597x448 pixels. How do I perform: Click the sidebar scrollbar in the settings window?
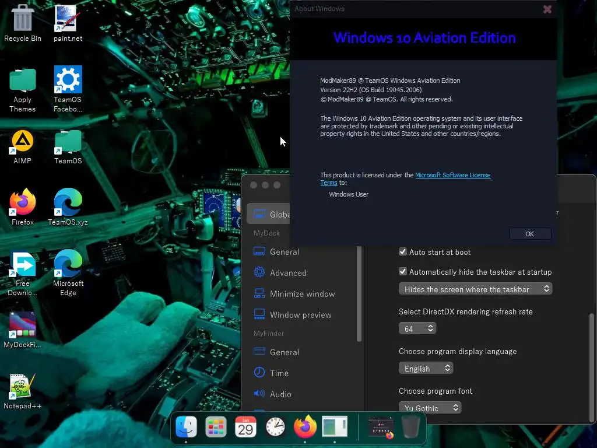[x=359, y=294]
